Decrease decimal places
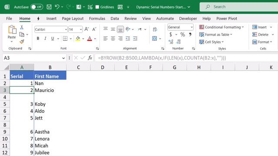 [179, 42]
